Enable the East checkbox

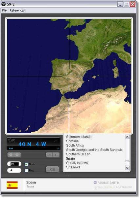point(26,170)
